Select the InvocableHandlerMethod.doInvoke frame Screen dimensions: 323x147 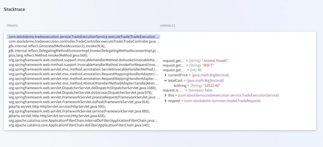[x=84, y=60]
